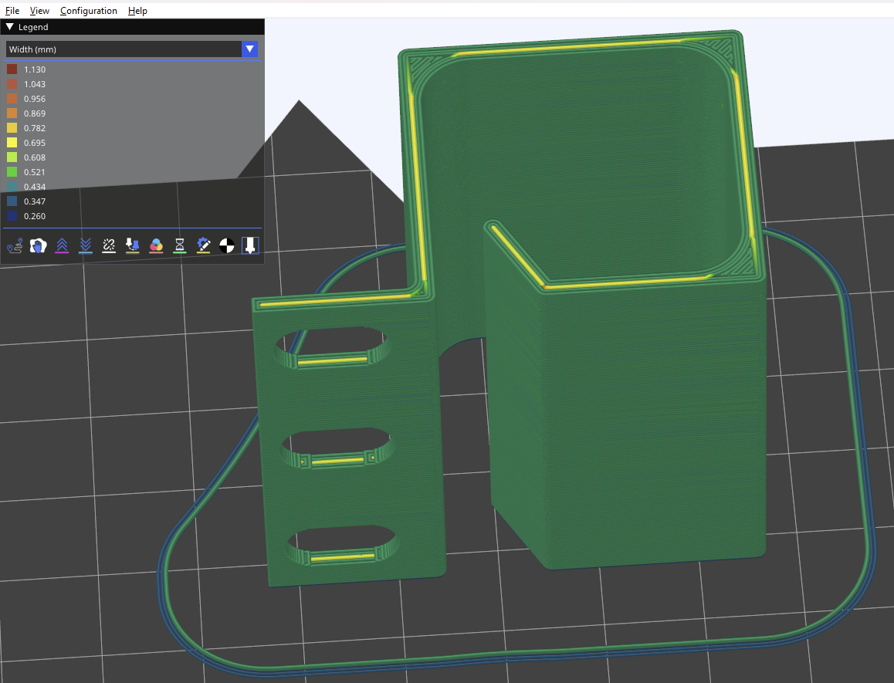
Task: Show deretractions with the down-chevrons icon
Action: click(x=86, y=245)
